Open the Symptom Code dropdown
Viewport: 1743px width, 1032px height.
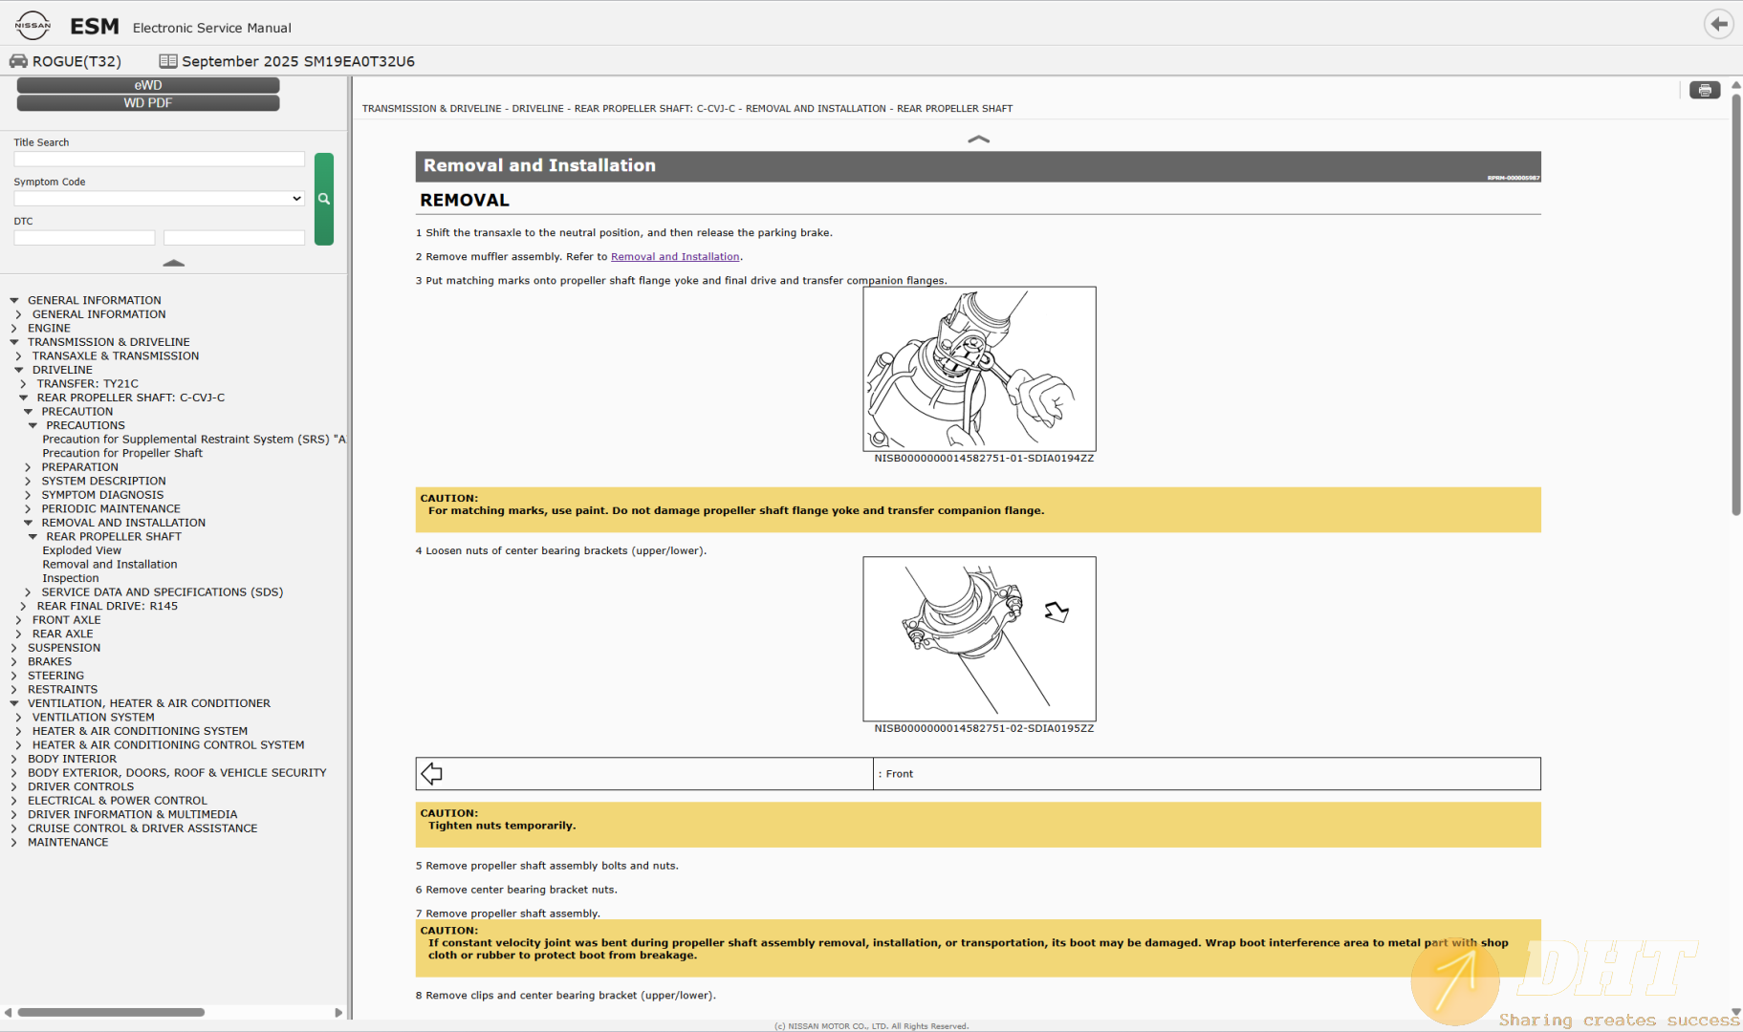pos(159,199)
